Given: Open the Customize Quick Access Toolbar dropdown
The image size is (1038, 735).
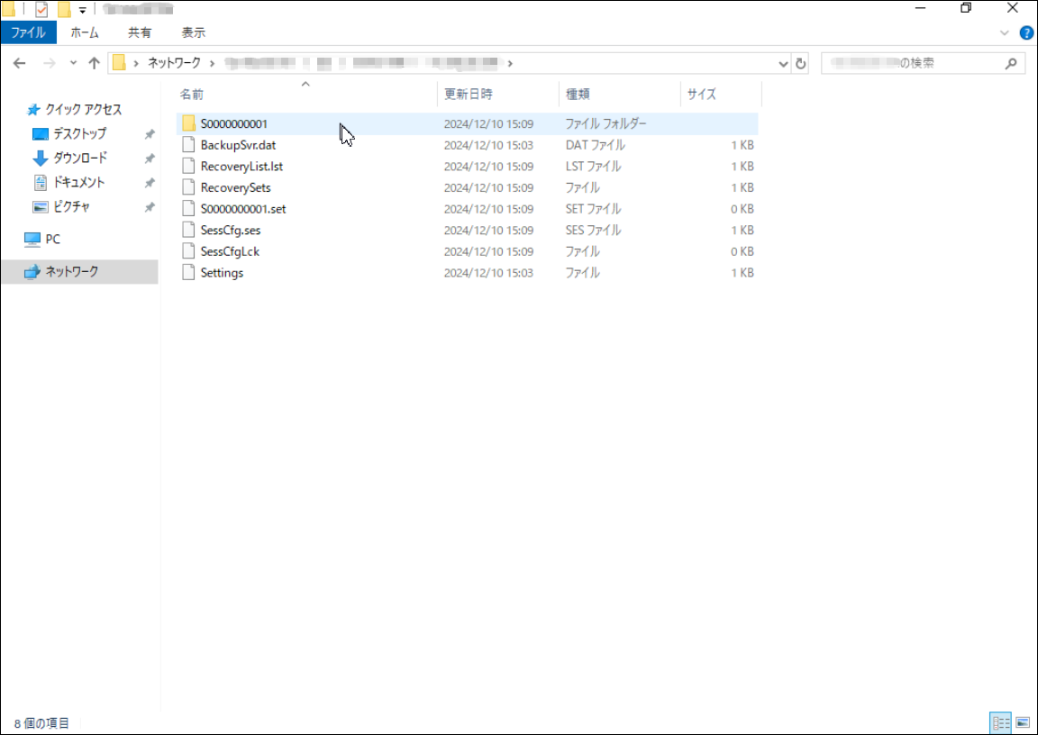Looking at the screenshot, I should [x=82, y=10].
